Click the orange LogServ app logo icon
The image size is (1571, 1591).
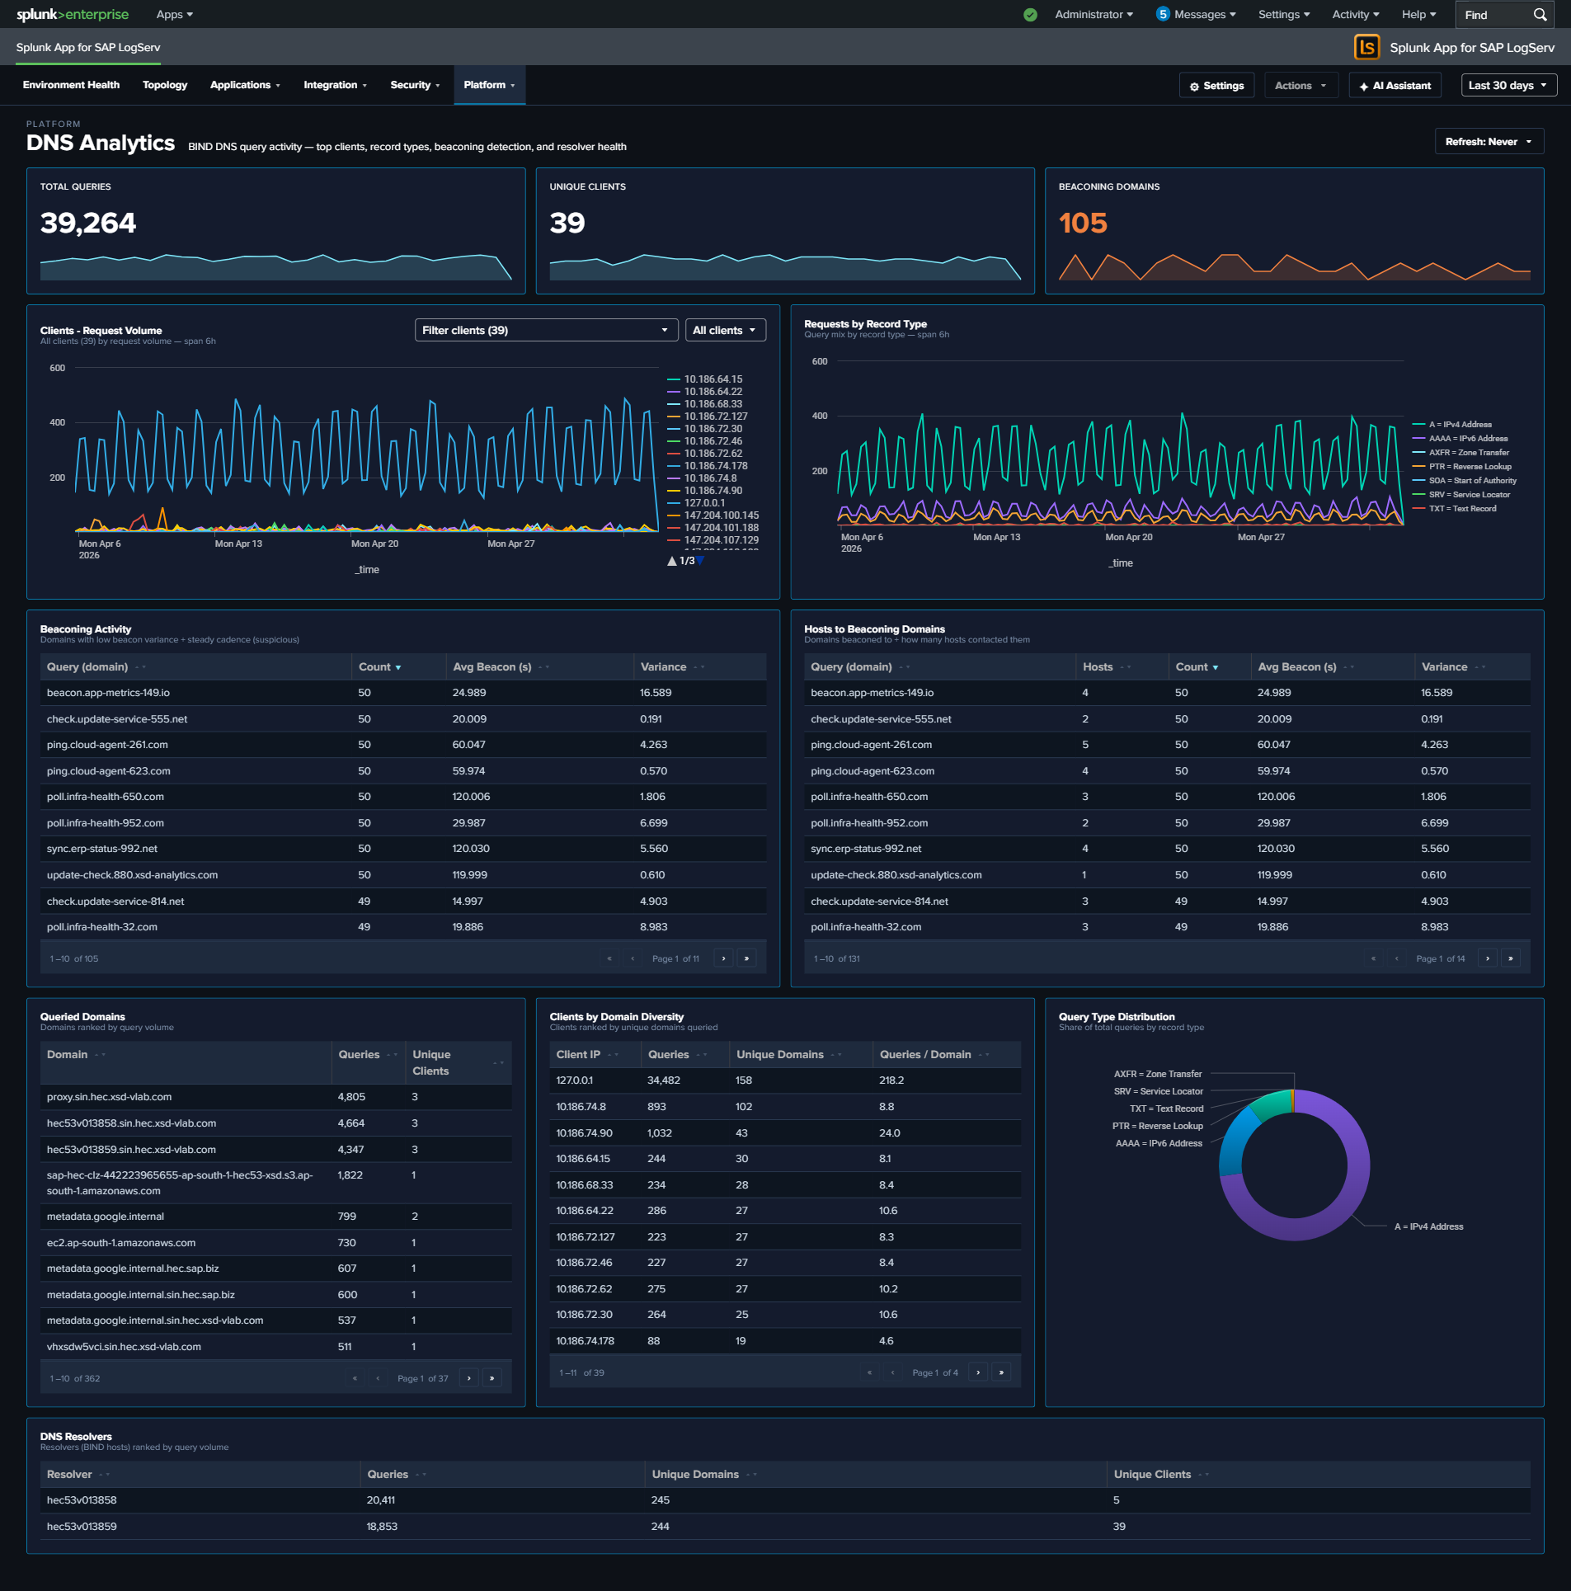[1366, 47]
